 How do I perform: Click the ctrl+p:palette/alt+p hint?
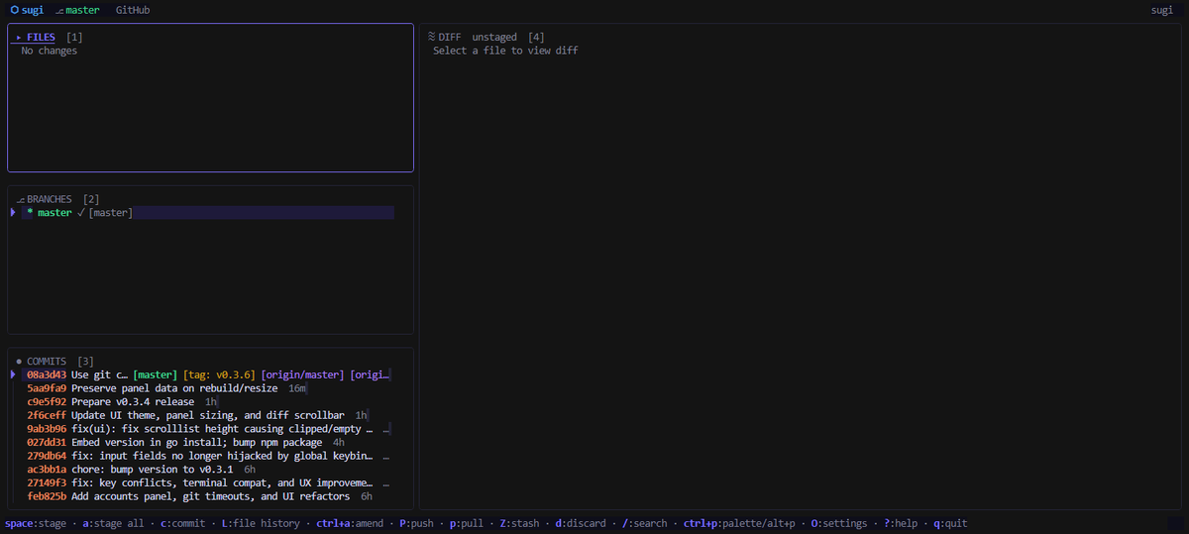[x=739, y=523]
